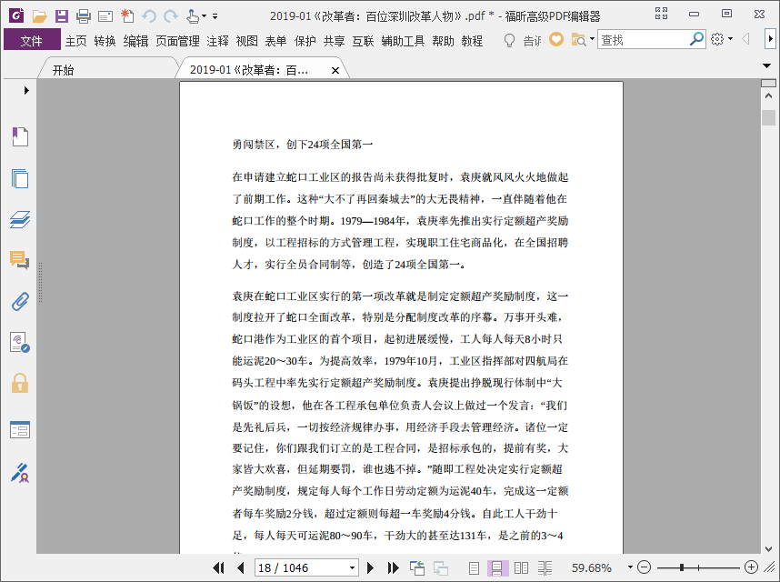This screenshot has width=780, height=582.
Task: Expand the page number dropdown arrow
Action: click(x=352, y=567)
